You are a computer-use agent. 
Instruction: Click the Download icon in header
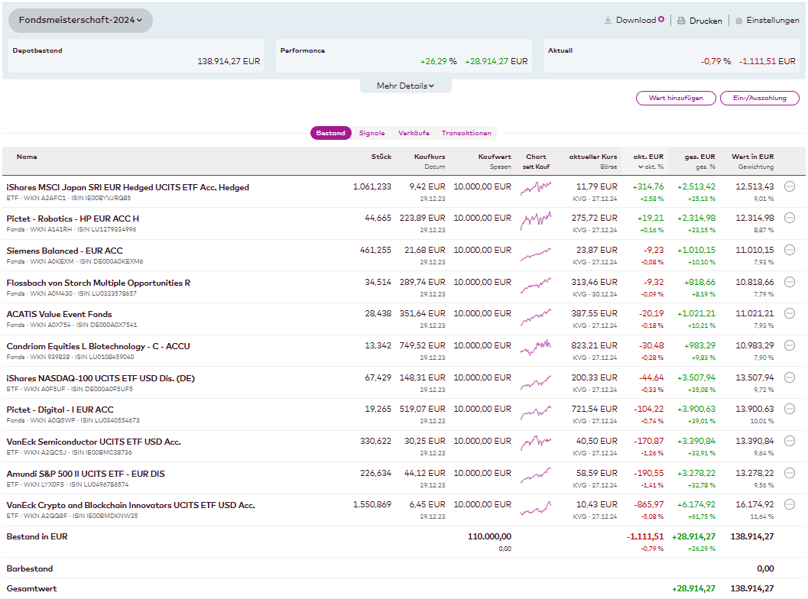point(608,21)
